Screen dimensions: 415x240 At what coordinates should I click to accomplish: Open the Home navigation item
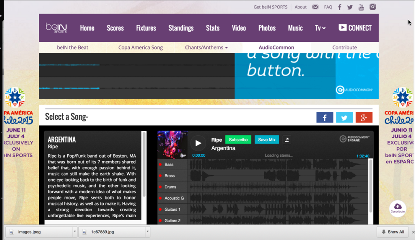coord(87,28)
